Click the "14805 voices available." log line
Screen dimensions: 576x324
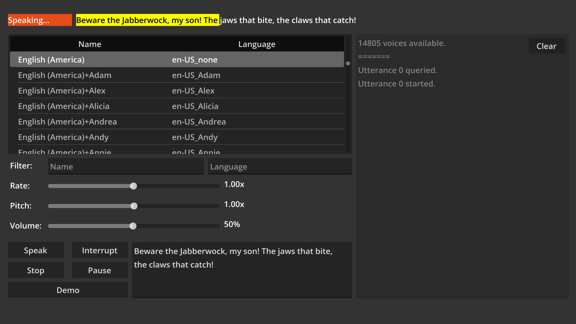402,43
